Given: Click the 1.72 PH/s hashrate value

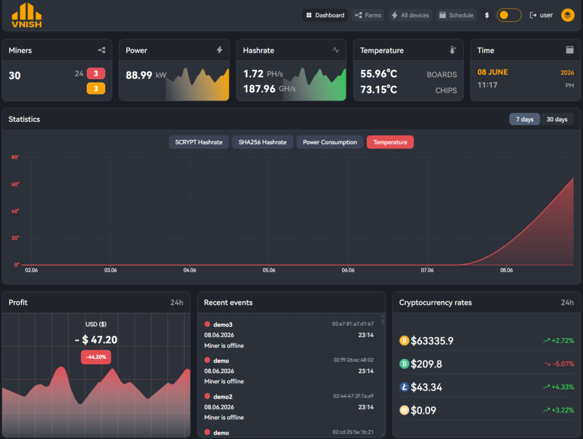Looking at the screenshot, I should pos(263,74).
